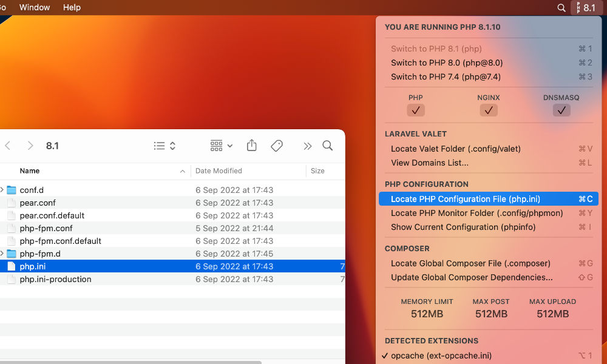Sort by Name column header
607x364 pixels.
pyautogui.click(x=29, y=170)
